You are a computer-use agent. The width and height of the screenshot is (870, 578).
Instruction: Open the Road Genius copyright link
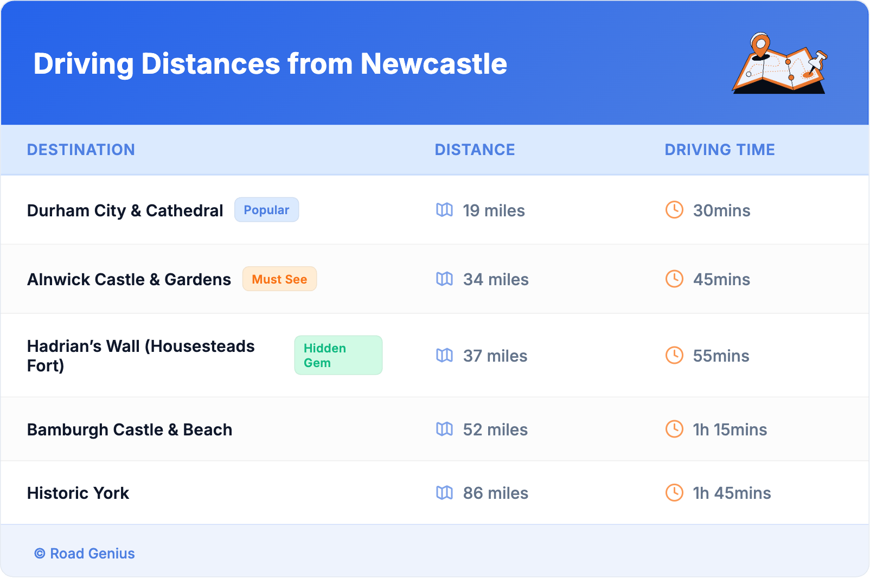point(85,553)
